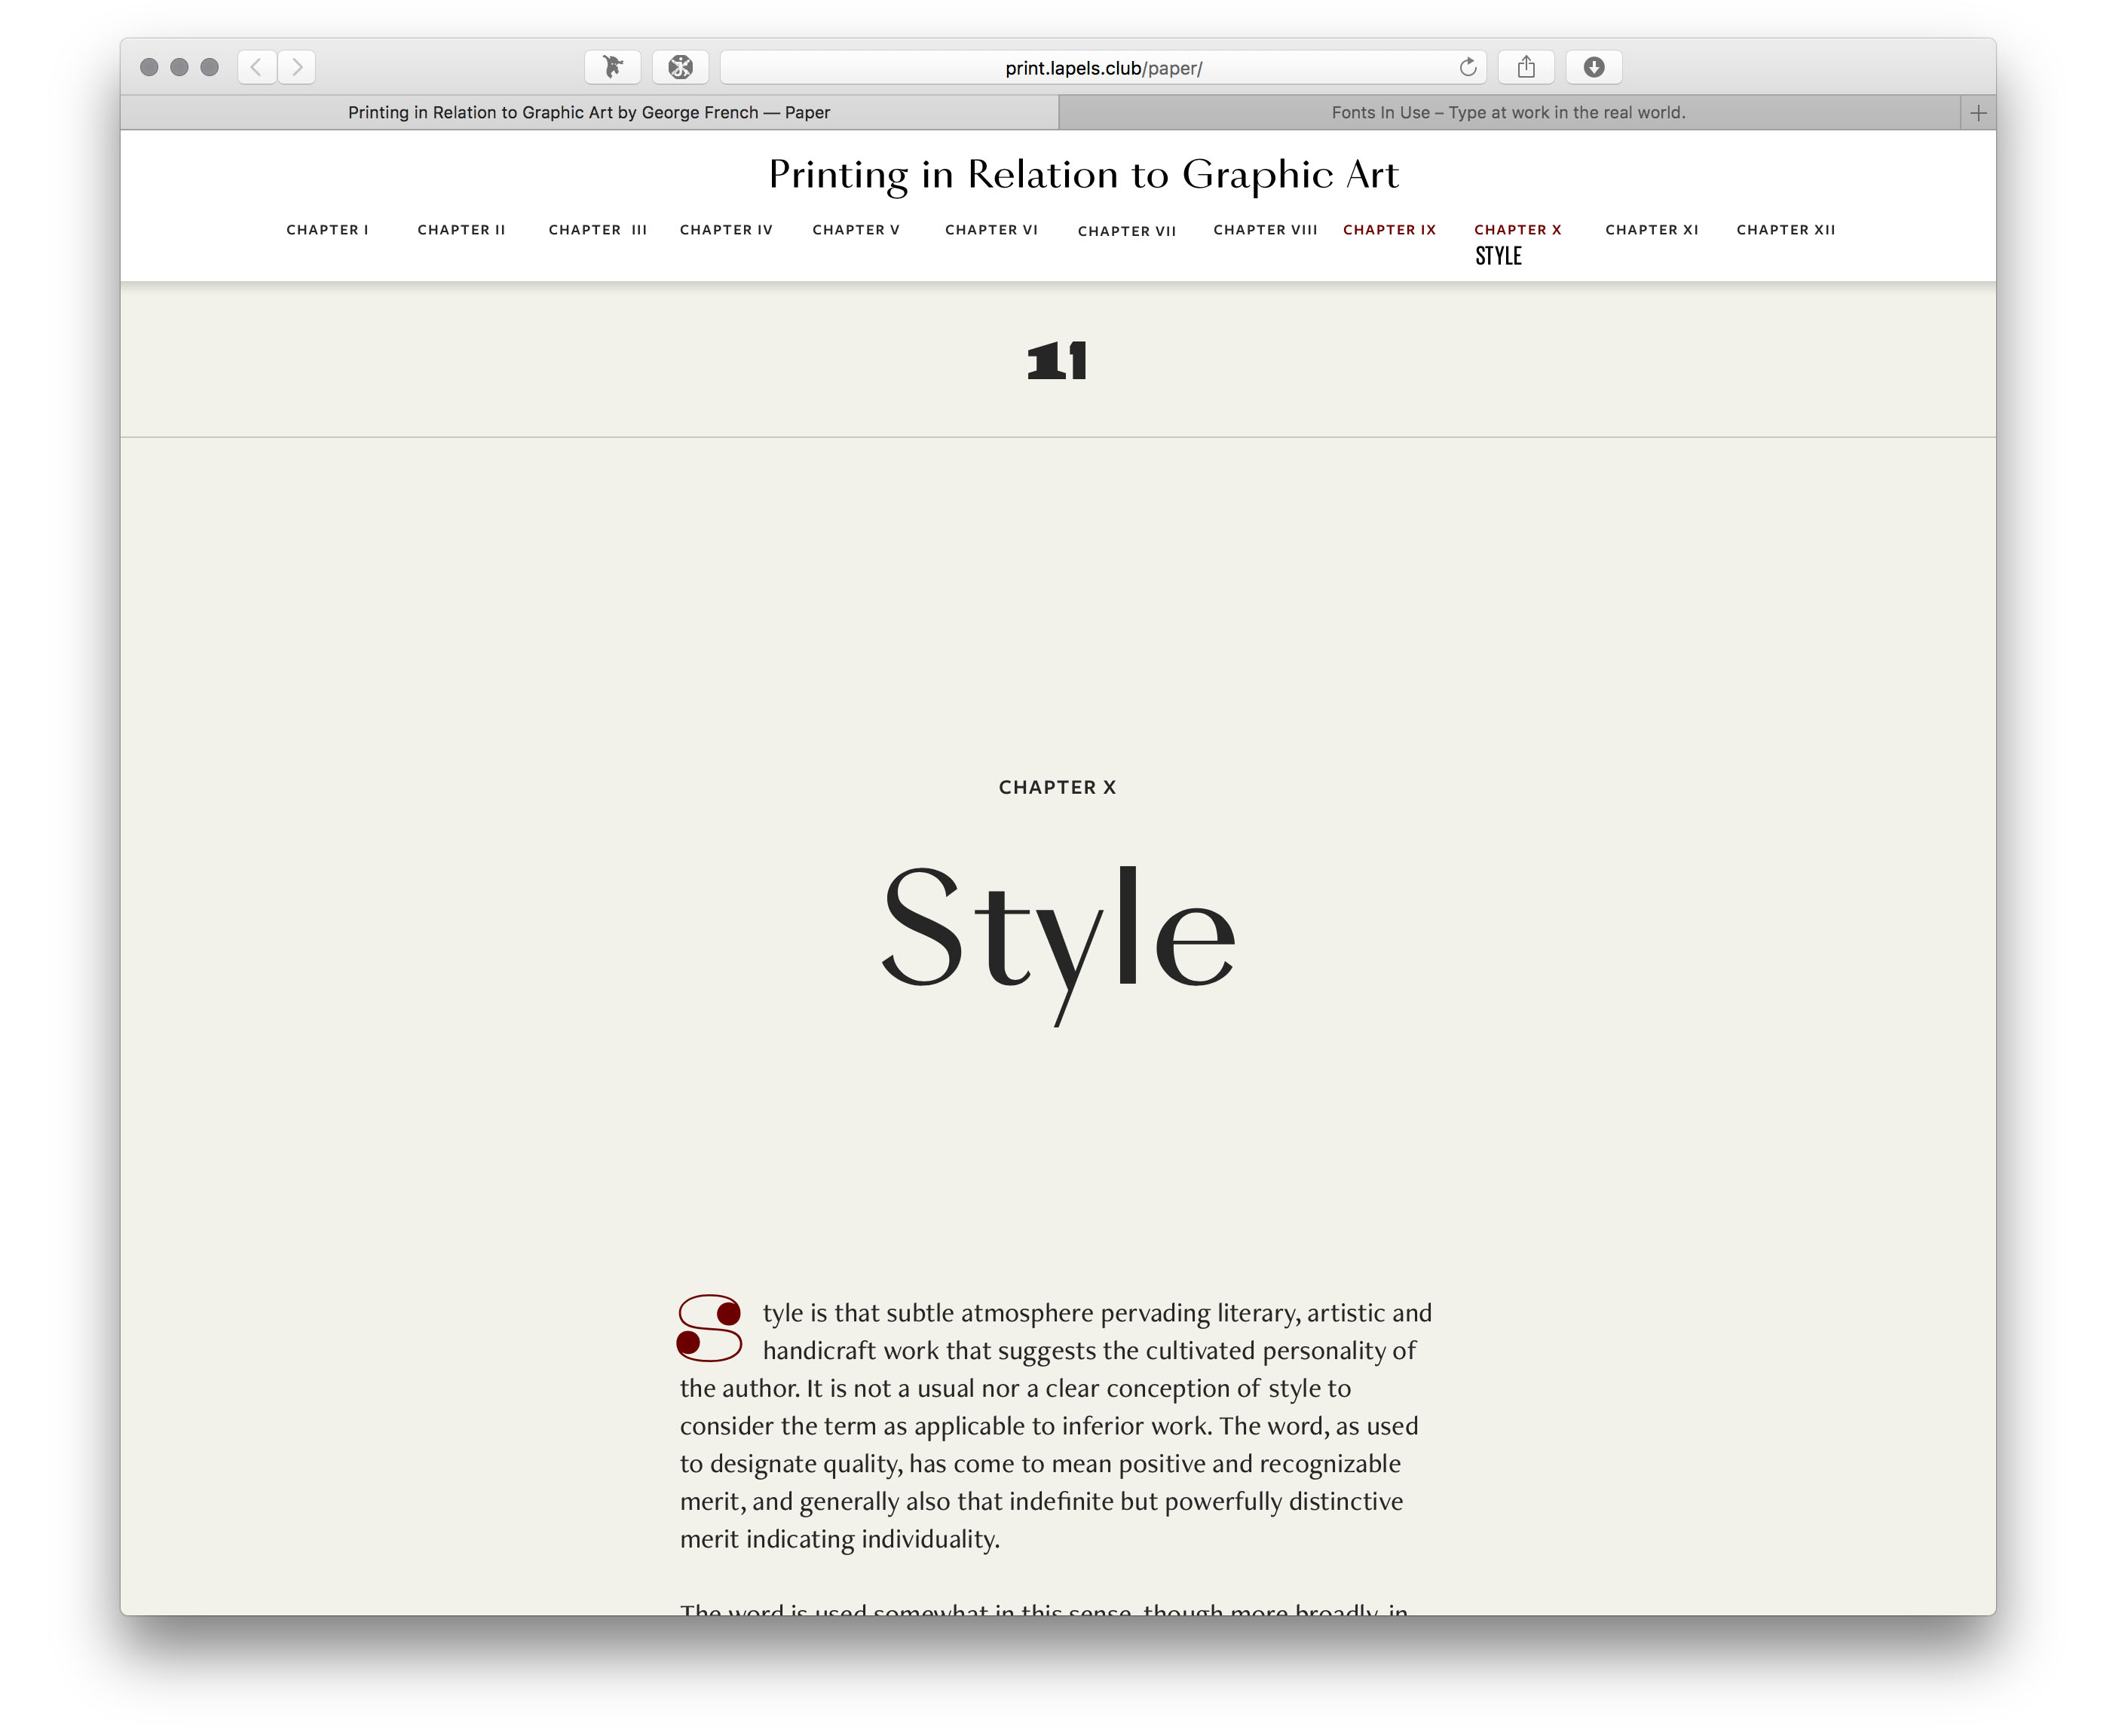Go to Chapter I link

point(327,230)
